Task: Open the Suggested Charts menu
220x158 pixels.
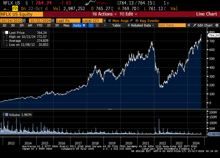Action: coord(67,14)
